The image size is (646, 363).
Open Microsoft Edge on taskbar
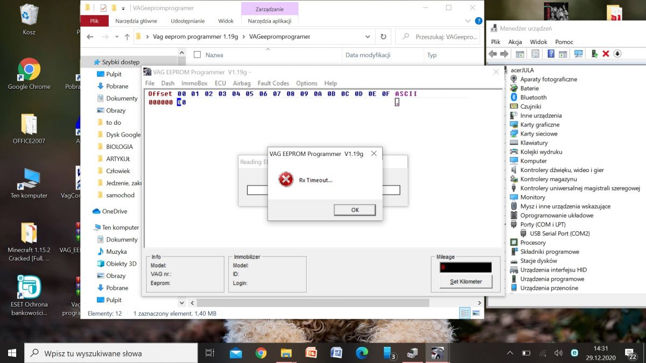pyautogui.click(x=362, y=353)
